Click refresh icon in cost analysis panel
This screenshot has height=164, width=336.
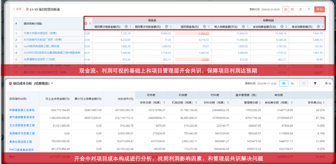pyautogui.click(x=304, y=83)
